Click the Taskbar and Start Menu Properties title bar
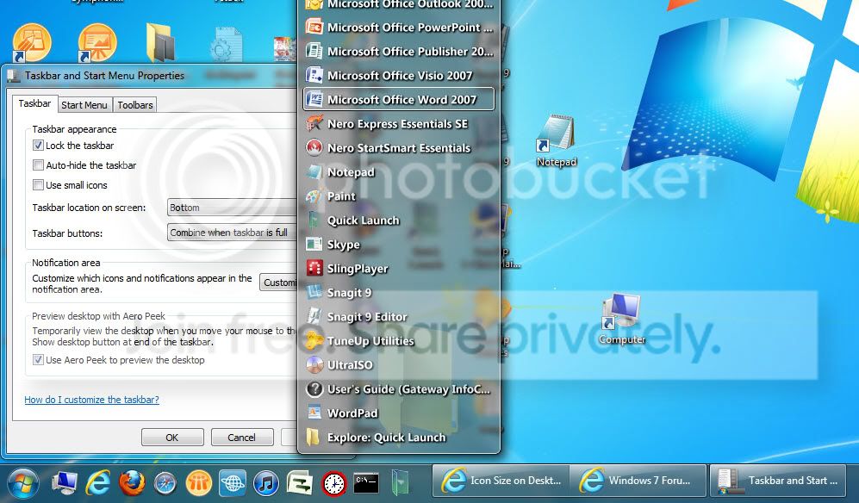859x503 pixels. (151, 76)
